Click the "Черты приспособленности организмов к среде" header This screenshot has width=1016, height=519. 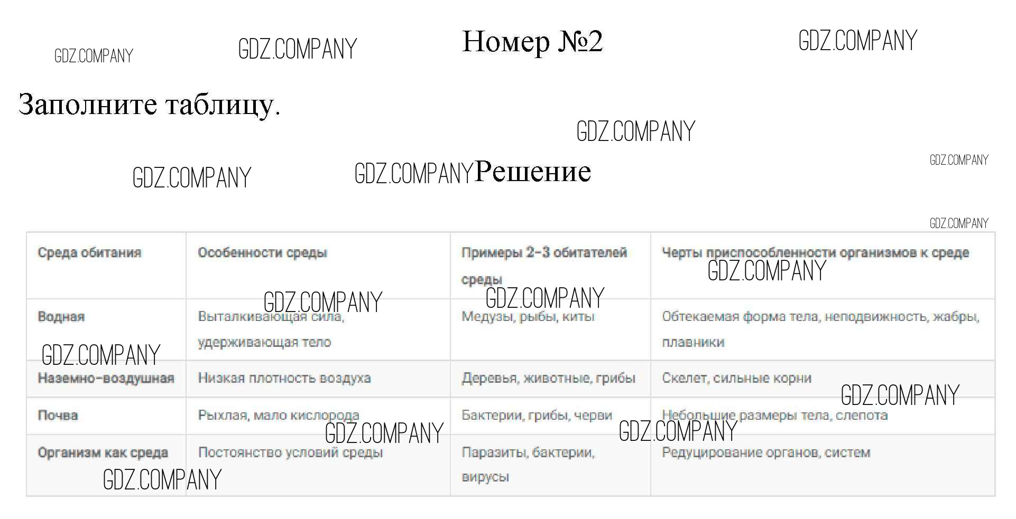(x=815, y=252)
